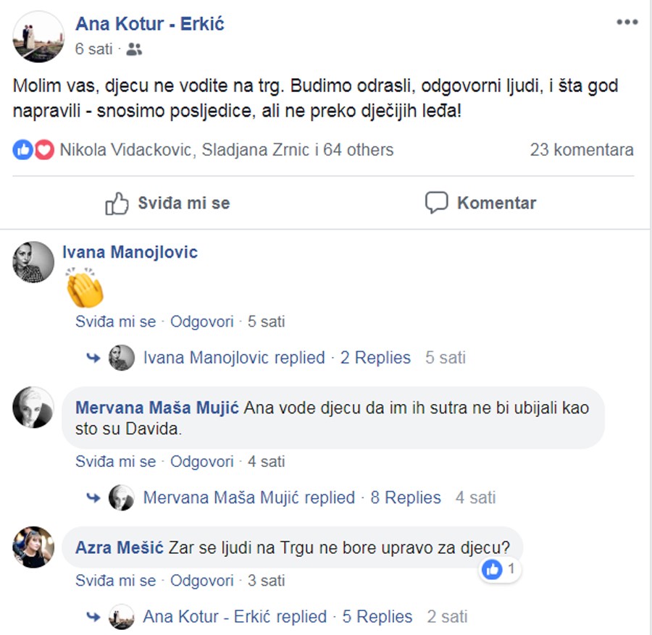Click the speech bubble Komentar icon

pos(436,203)
